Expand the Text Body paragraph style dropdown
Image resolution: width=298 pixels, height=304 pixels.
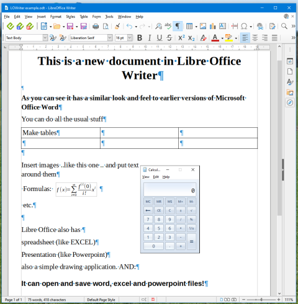coord(45,38)
